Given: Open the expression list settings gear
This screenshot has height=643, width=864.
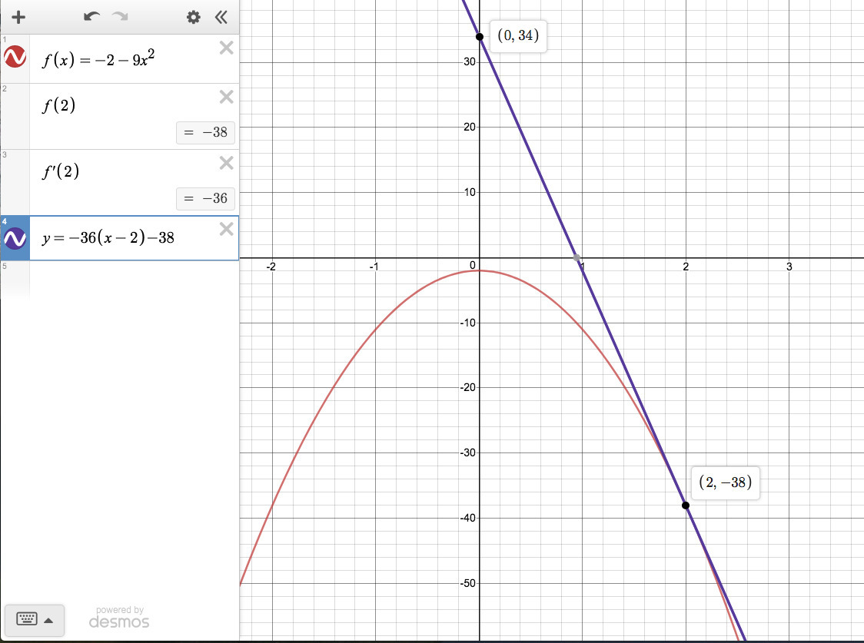Looking at the screenshot, I should tap(194, 17).
